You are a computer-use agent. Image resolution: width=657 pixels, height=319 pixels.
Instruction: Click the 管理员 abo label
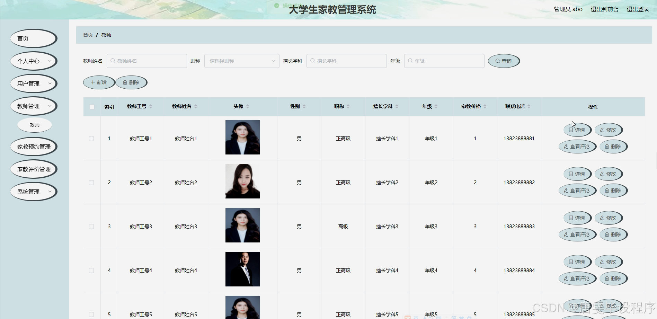[x=568, y=9]
